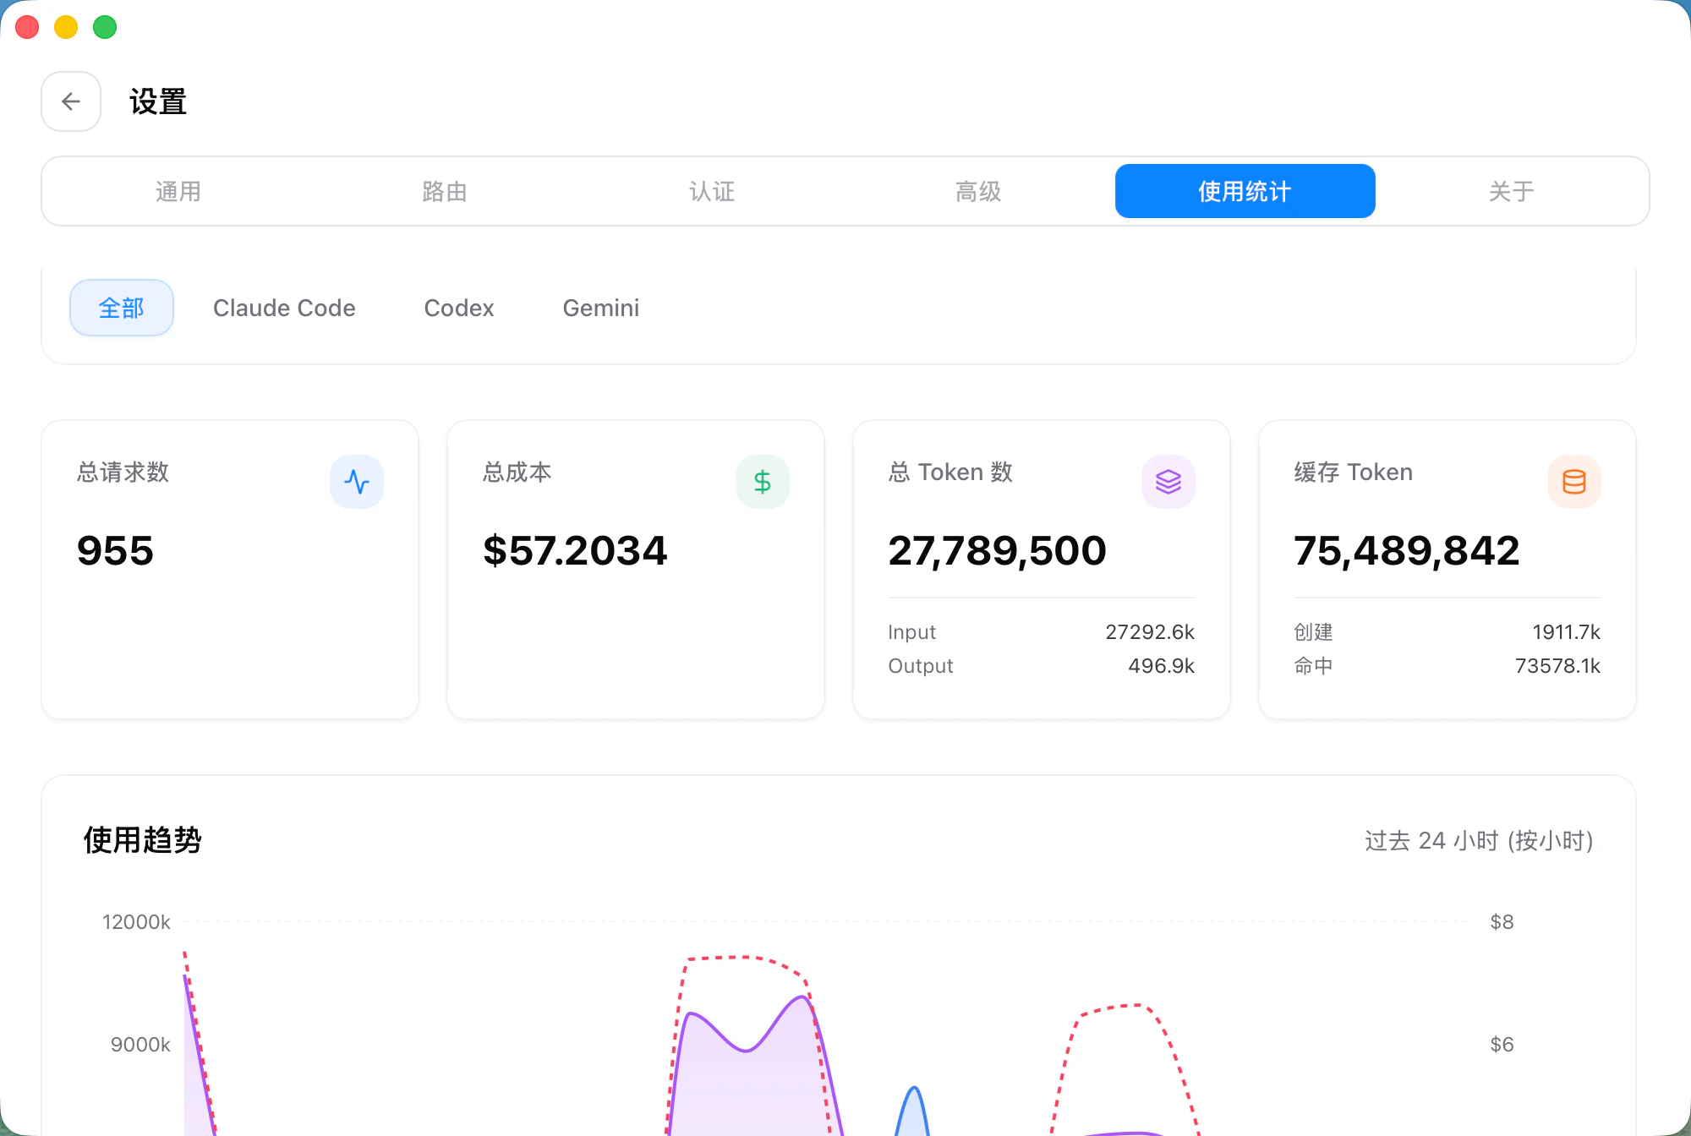Go to the 高级 settings tab
The image size is (1691, 1136).
(x=978, y=191)
